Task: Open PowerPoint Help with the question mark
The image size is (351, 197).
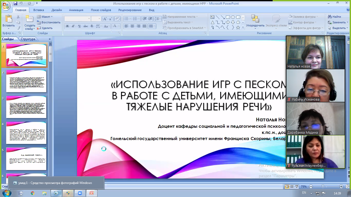Action: click(x=348, y=10)
